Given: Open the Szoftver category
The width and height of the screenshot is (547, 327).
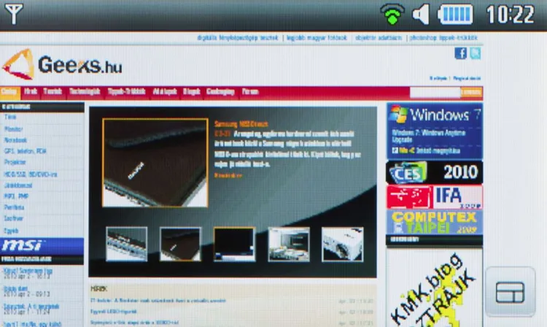Looking at the screenshot, I should tap(13, 218).
